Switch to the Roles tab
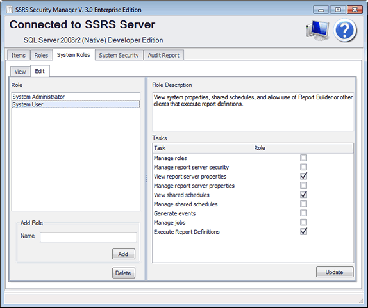 pyautogui.click(x=41, y=55)
